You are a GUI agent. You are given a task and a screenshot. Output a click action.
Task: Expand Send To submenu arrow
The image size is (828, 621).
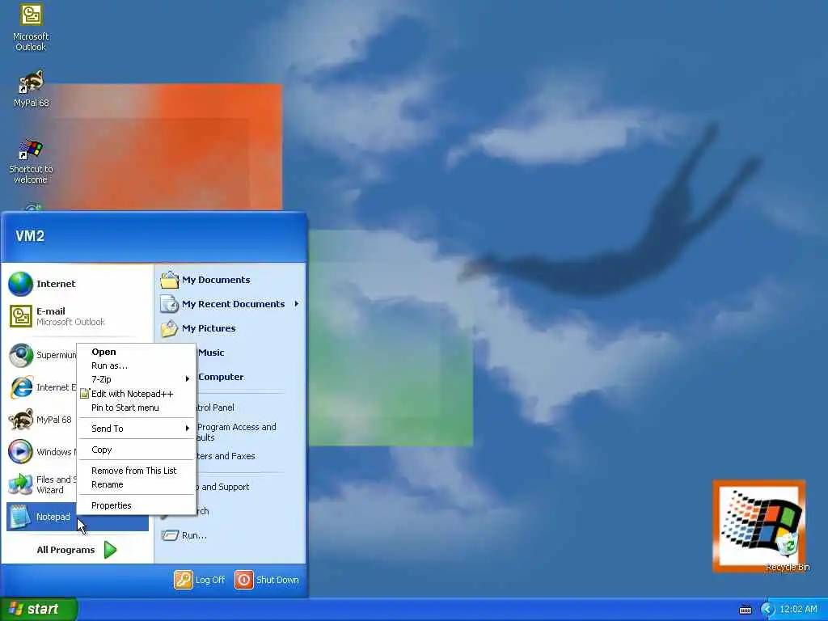point(187,429)
